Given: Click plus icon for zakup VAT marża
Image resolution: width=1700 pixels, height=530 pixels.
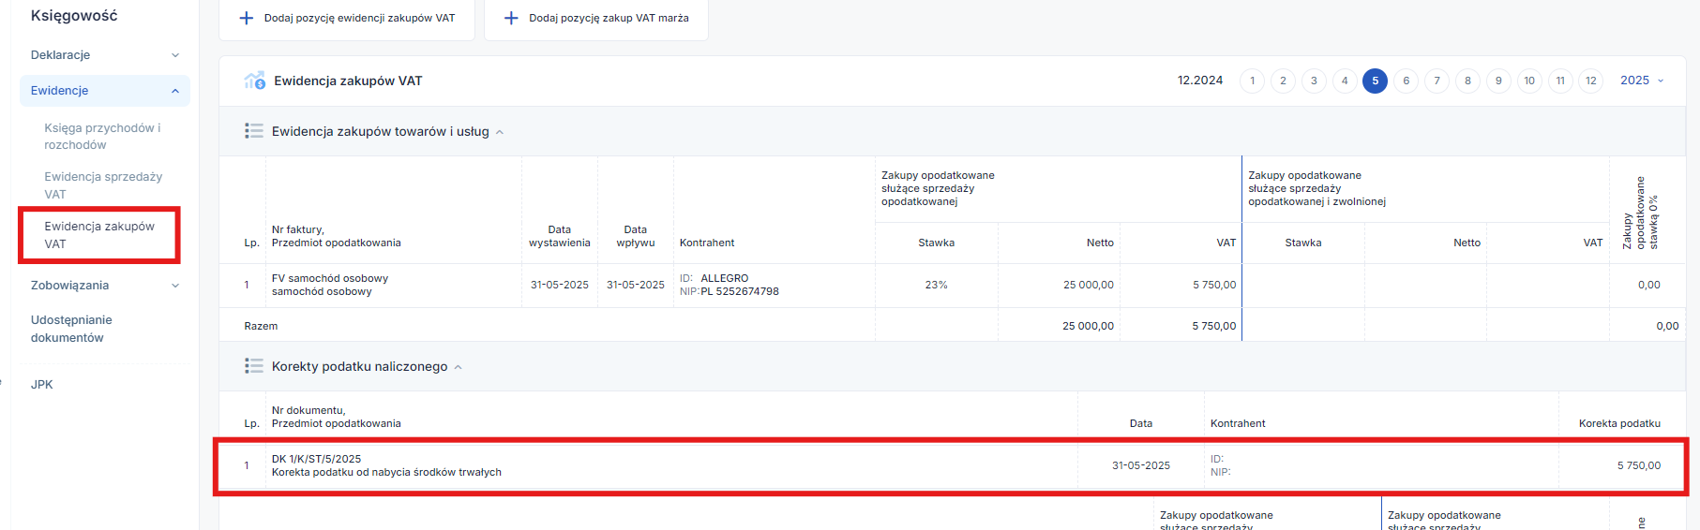Looking at the screenshot, I should [511, 18].
